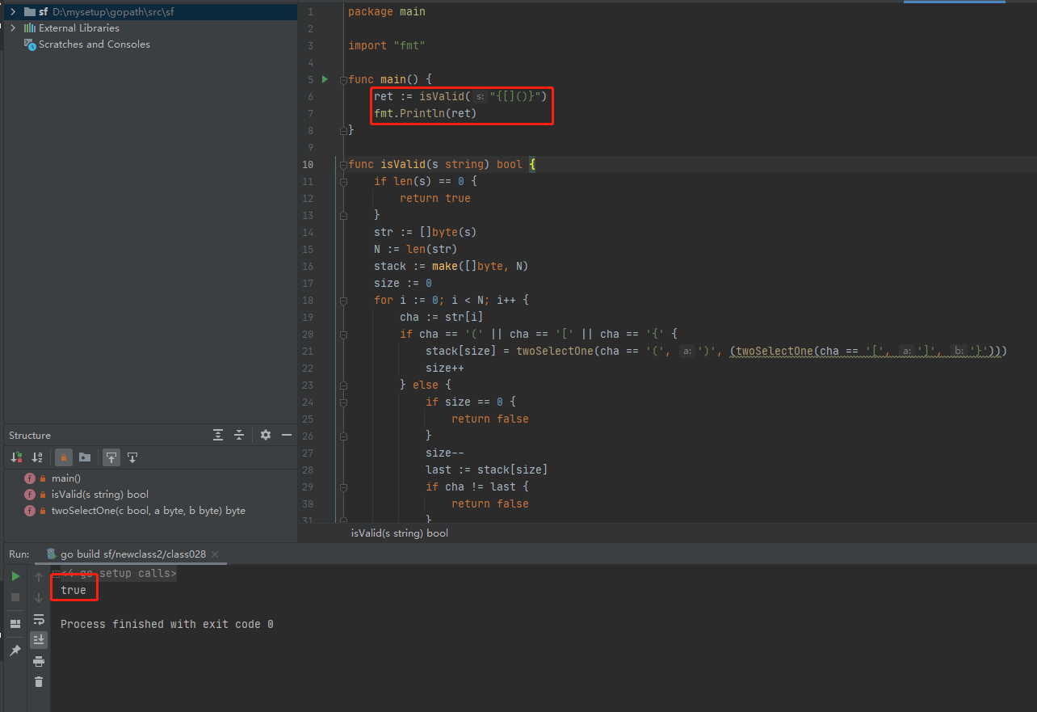Hide the Structure panel with minus icon

tap(286, 435)
